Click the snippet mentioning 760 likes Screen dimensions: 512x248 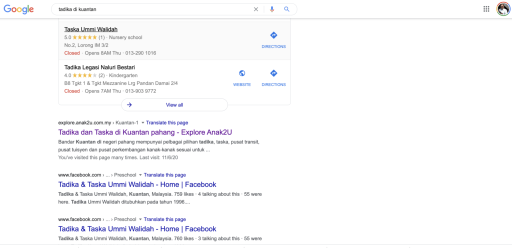160,238
